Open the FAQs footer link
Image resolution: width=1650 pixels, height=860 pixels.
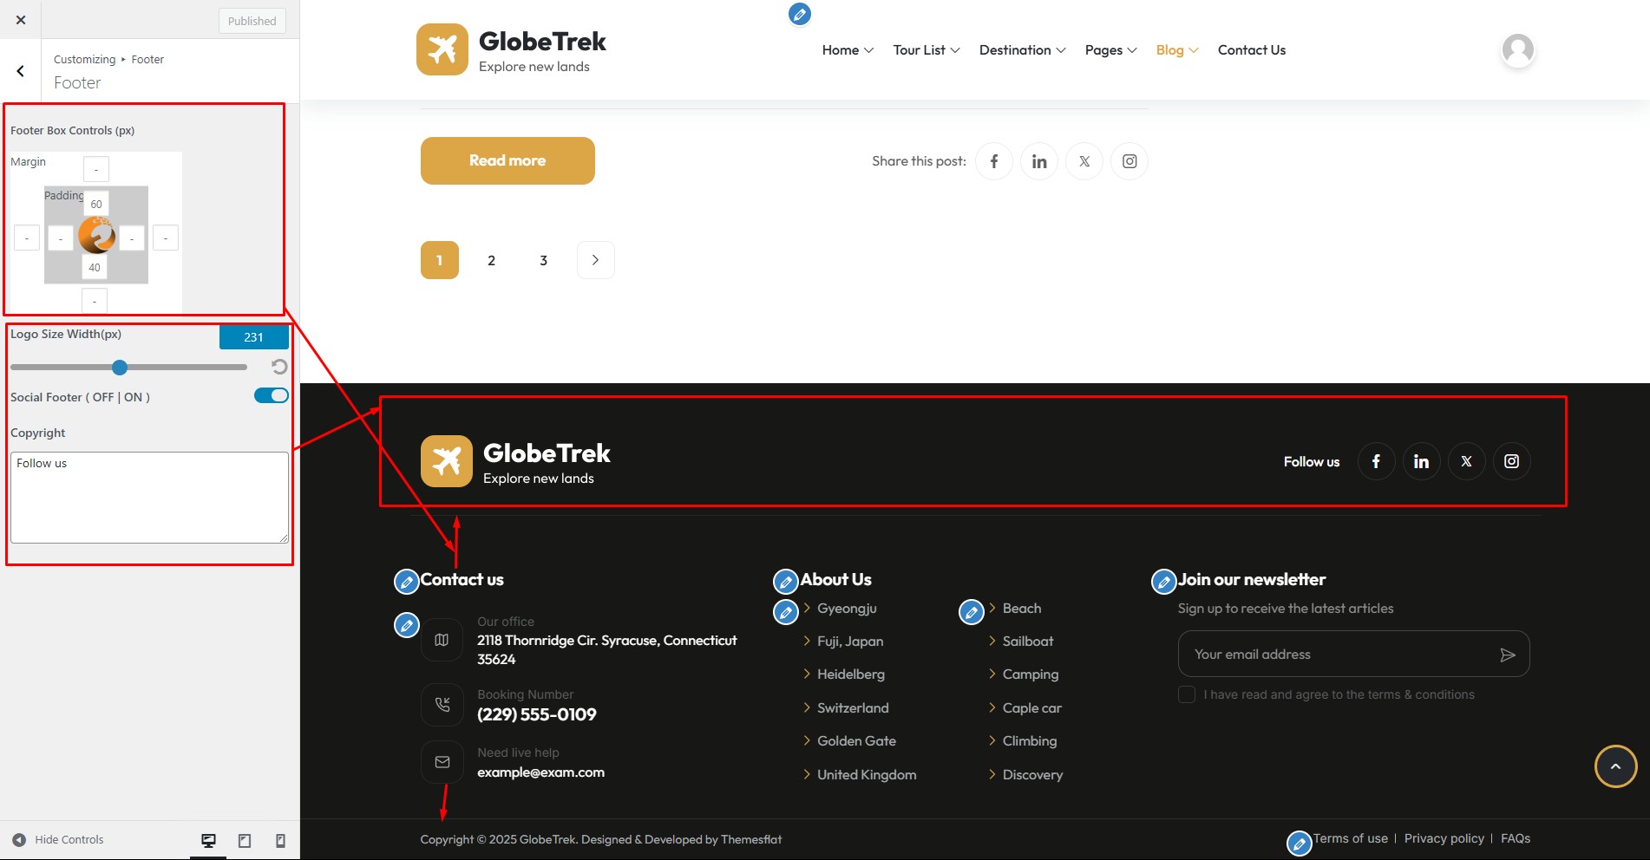(1516, 838)
